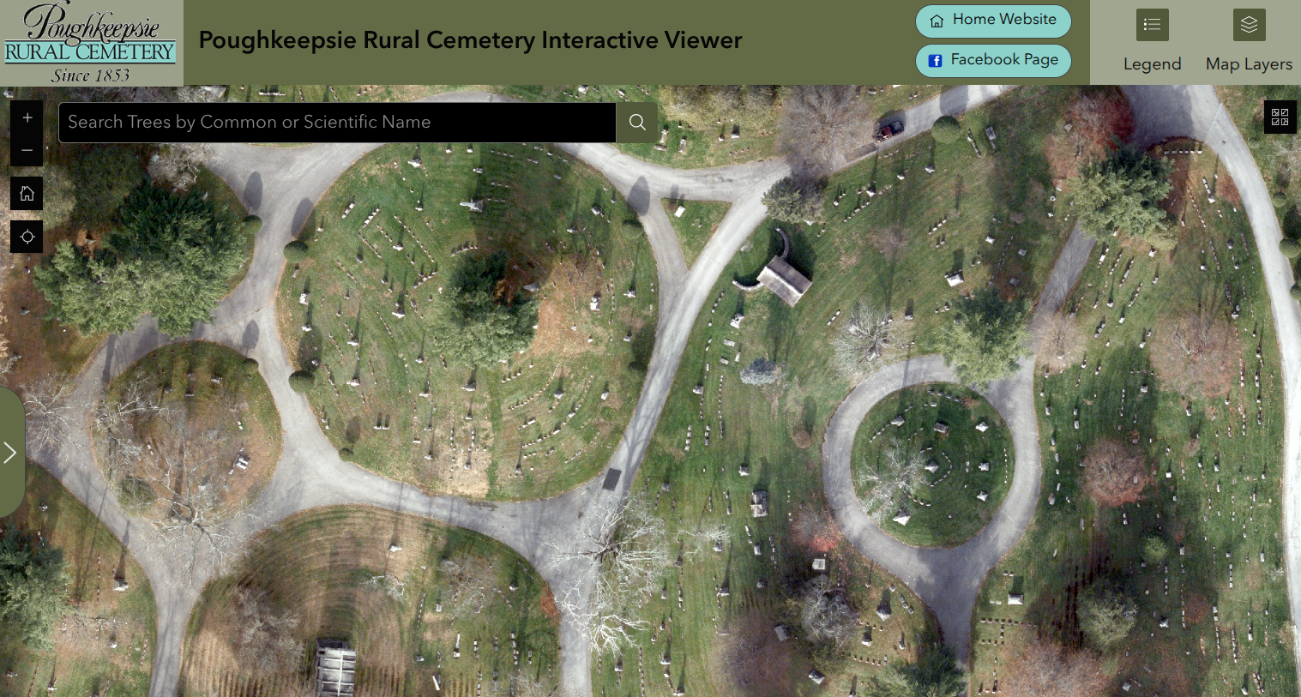Visit the Facebook Page link

click(x=993, y=60)
